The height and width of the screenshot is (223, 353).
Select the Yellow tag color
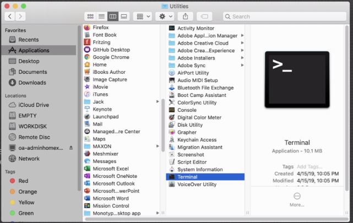[x=12, y=202]
